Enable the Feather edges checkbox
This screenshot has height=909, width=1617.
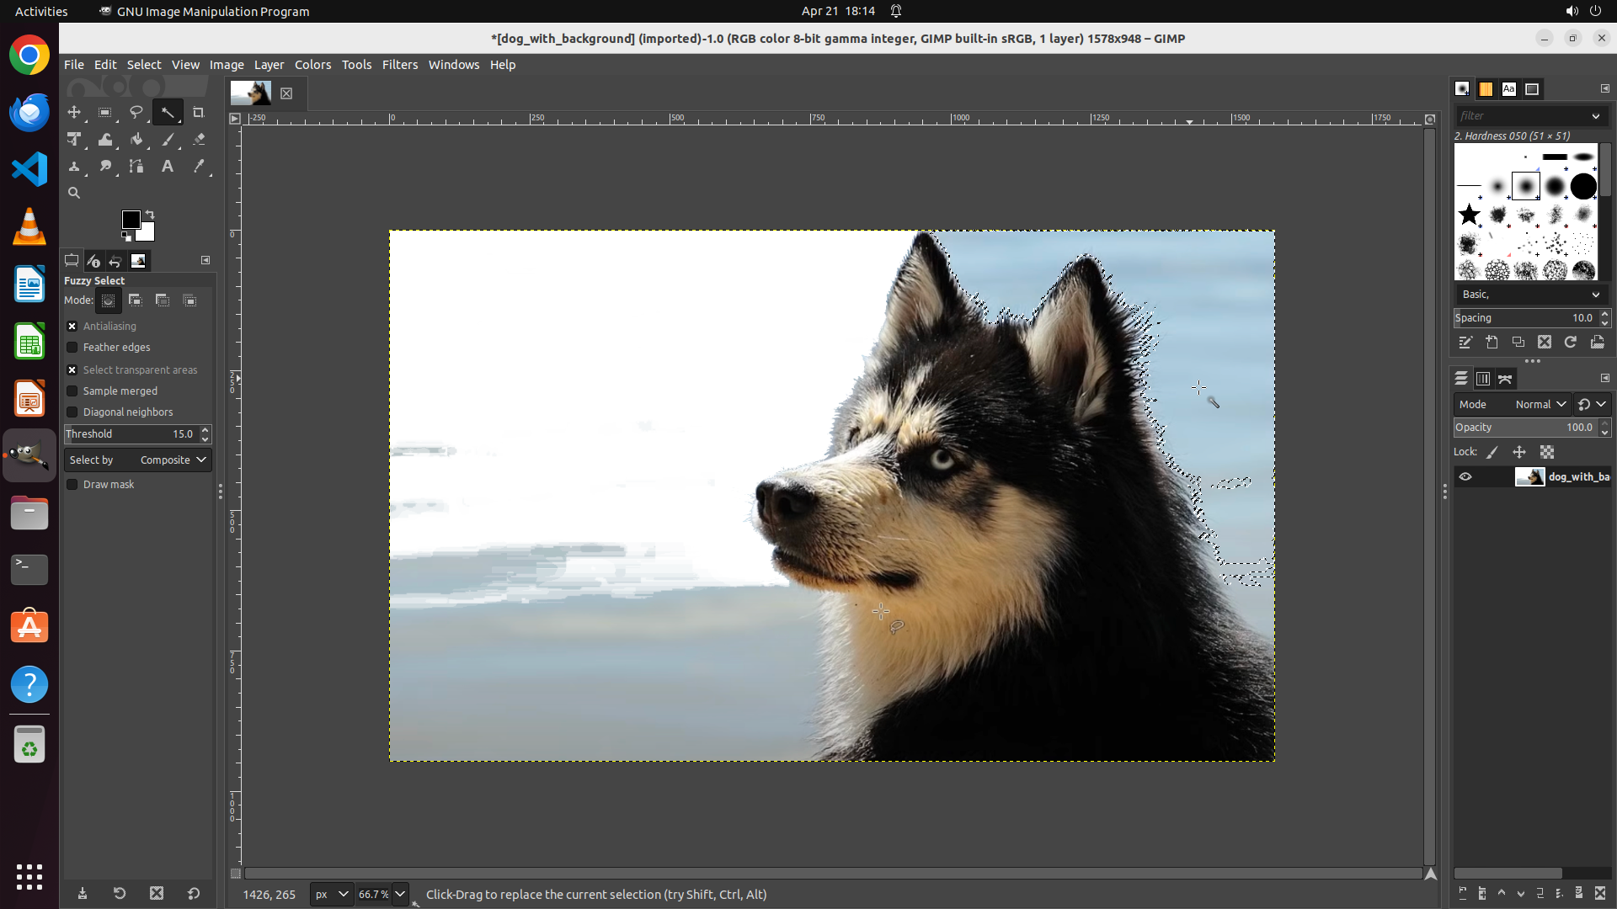coord(72,348)
